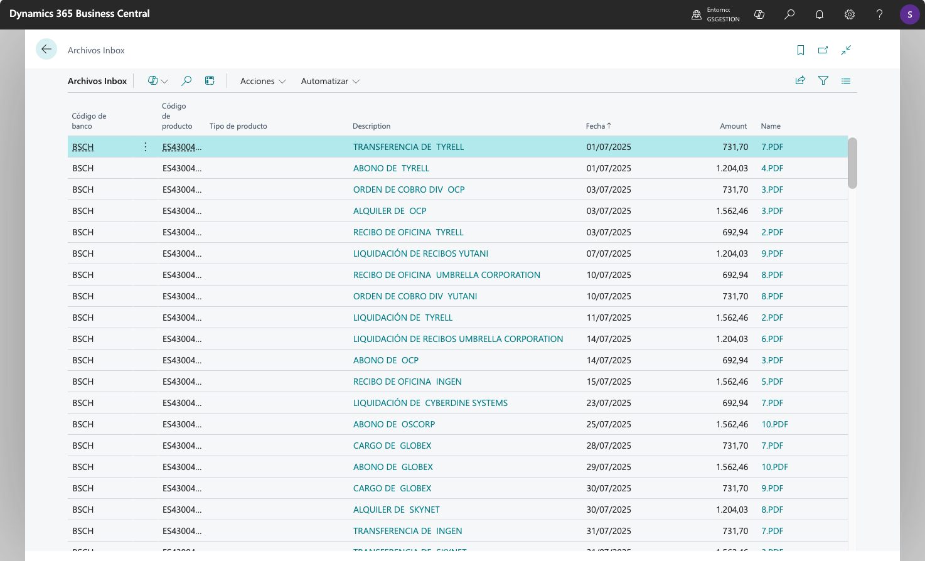Open the notifications bell
The width and height of the screenshot is (925, 561).
(x=820, y=14)
